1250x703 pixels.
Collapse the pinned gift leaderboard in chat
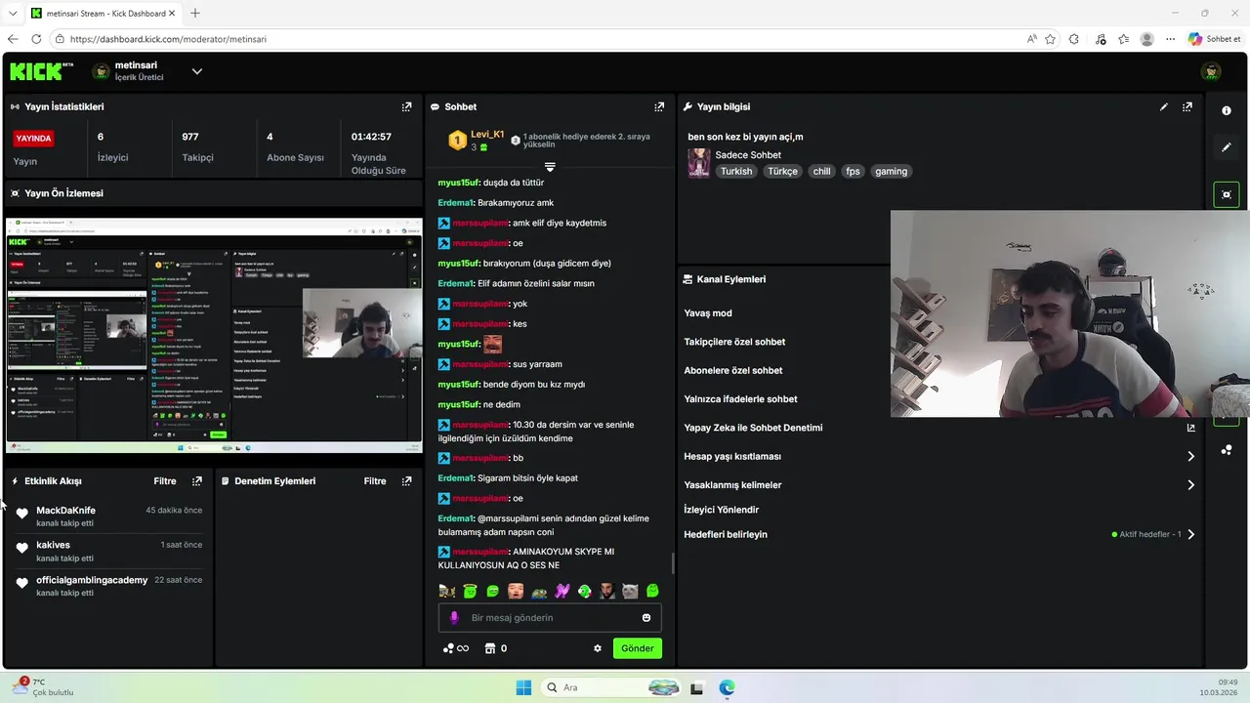[550, 168]
